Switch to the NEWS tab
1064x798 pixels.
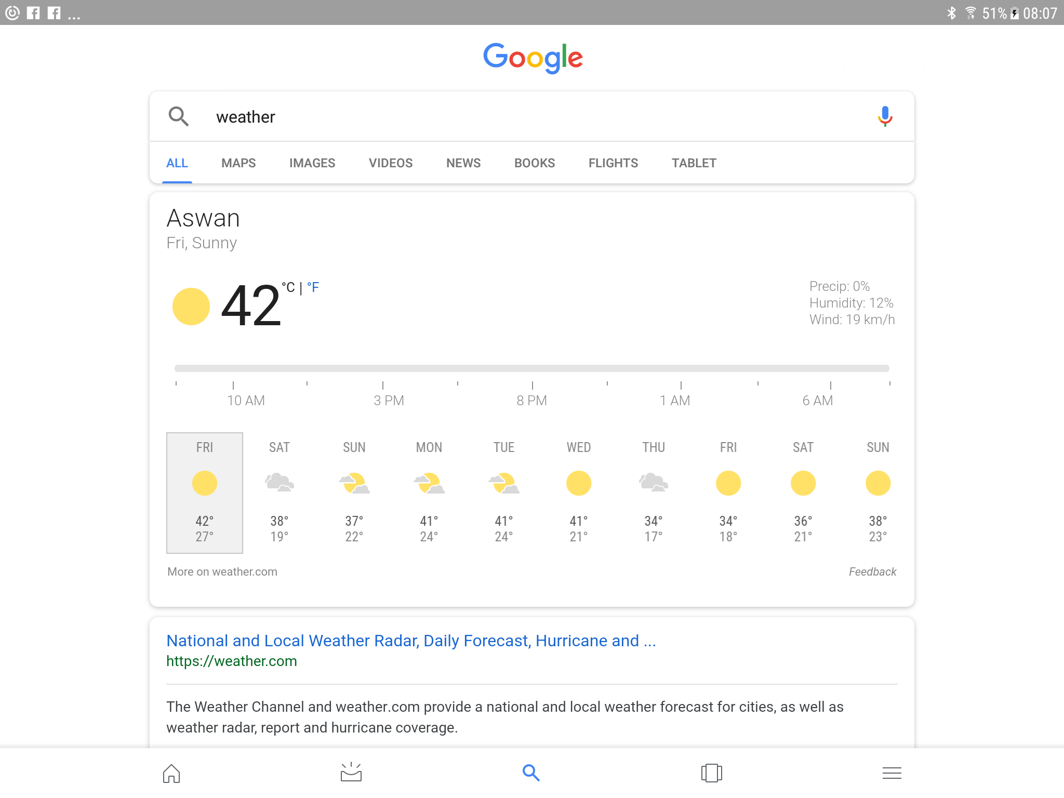[463, 163]
